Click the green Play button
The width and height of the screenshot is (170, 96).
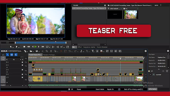pyautogui.click(x=36, y=47)
